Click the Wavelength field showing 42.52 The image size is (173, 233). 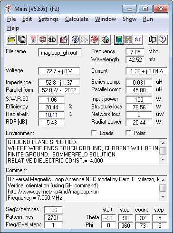[135, 60]
